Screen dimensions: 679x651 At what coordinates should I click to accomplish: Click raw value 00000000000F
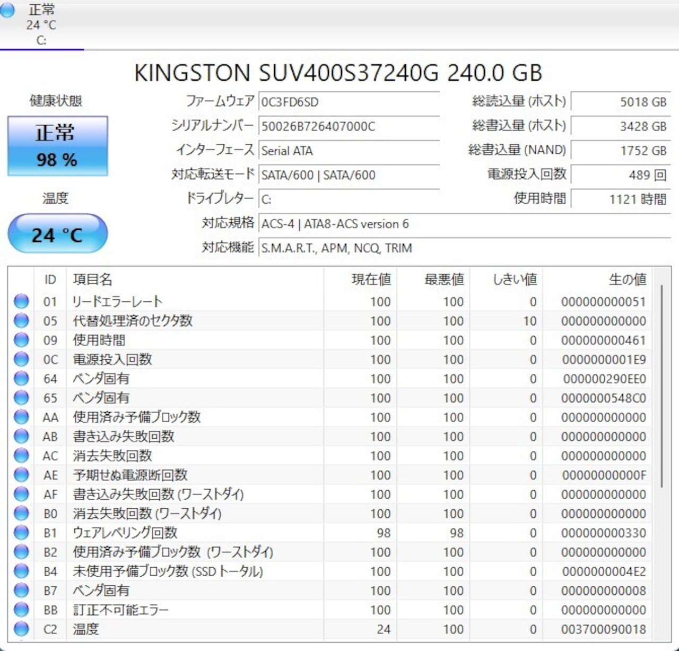tap(604, 475)
